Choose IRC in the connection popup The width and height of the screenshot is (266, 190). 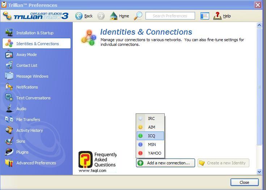tap(151, 118)
